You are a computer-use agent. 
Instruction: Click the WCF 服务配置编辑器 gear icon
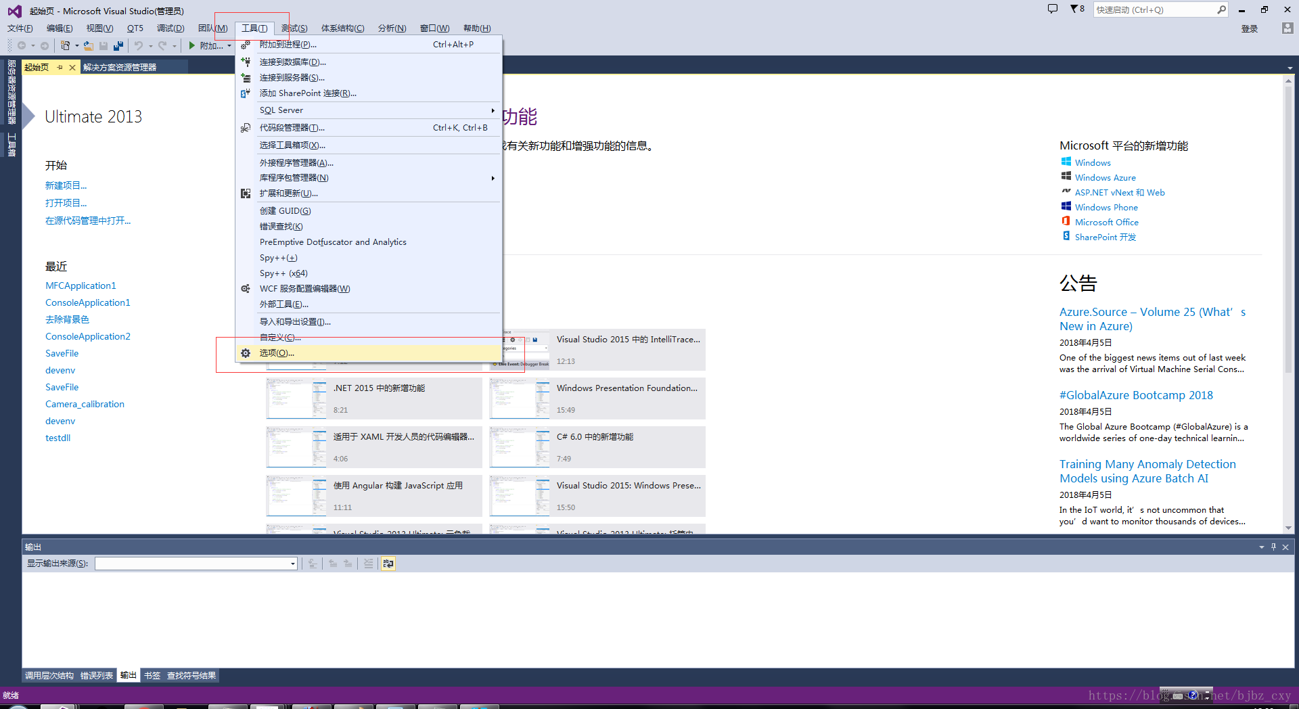click(246, 289)
